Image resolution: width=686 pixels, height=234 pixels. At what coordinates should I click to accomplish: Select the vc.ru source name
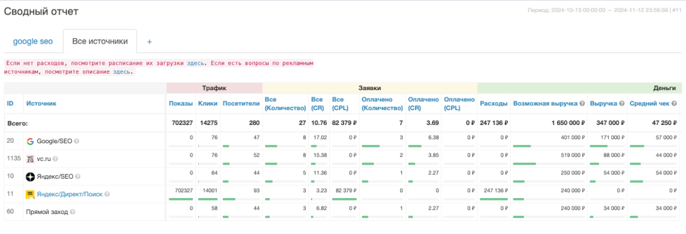click(x=44, y=159)
